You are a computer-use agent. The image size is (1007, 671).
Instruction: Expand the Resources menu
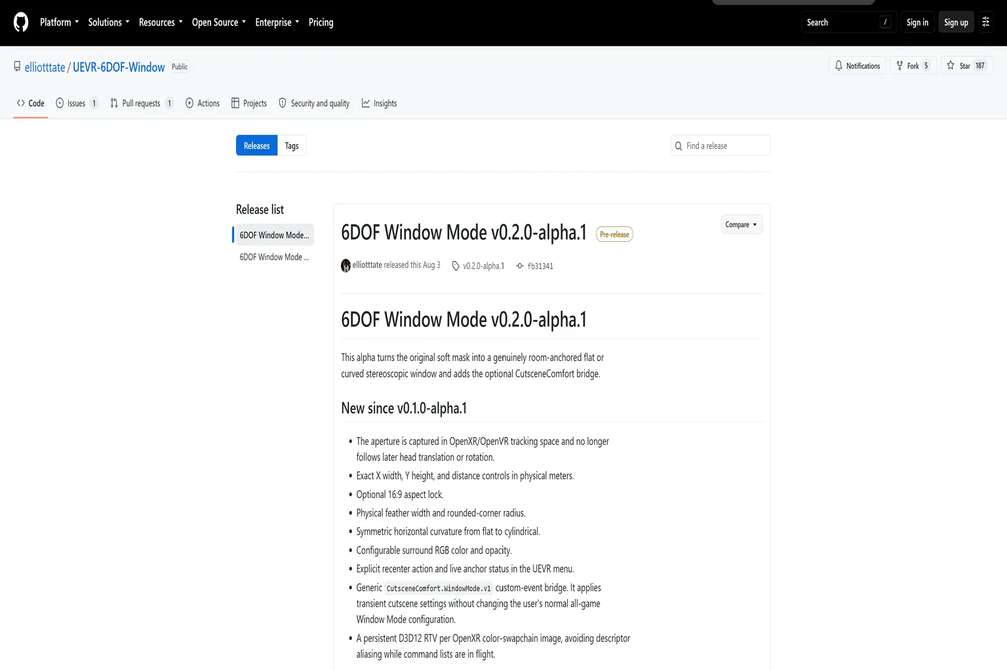161,22
